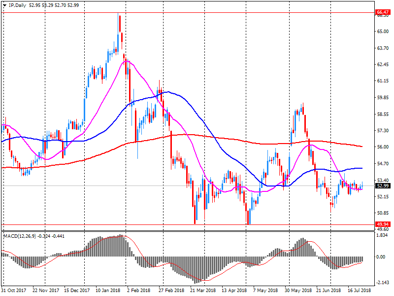Click the 54.70 price scale label
Viewport: 394px width, 296px height.
click(x=383, y=164)
